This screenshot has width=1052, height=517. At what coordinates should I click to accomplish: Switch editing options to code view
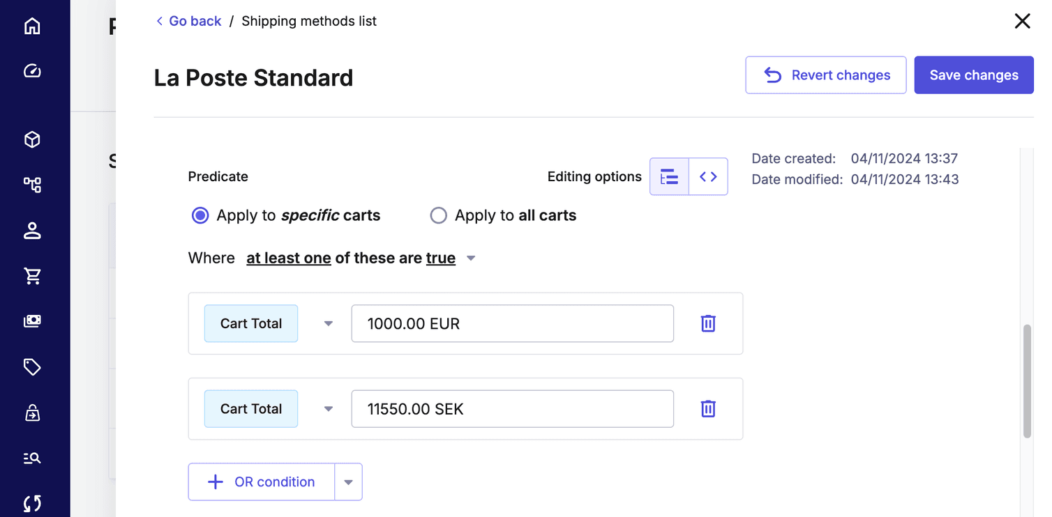click(x=708, y=176)
